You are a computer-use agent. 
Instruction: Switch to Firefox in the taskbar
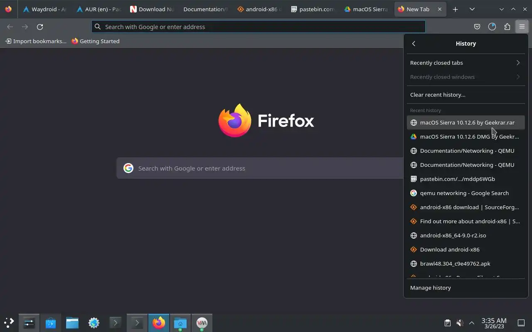click(x=159, y=323)
